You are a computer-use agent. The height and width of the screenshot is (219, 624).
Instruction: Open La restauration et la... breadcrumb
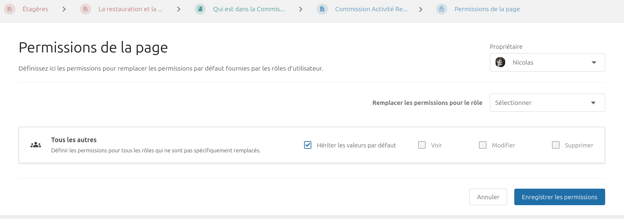(x=130, y=9)
